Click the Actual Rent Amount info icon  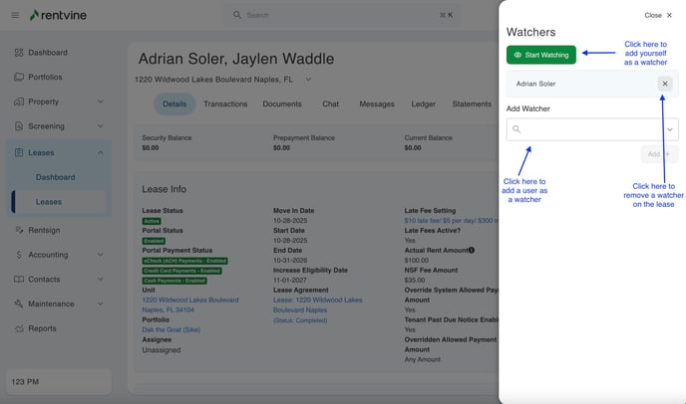click(471, 250)
